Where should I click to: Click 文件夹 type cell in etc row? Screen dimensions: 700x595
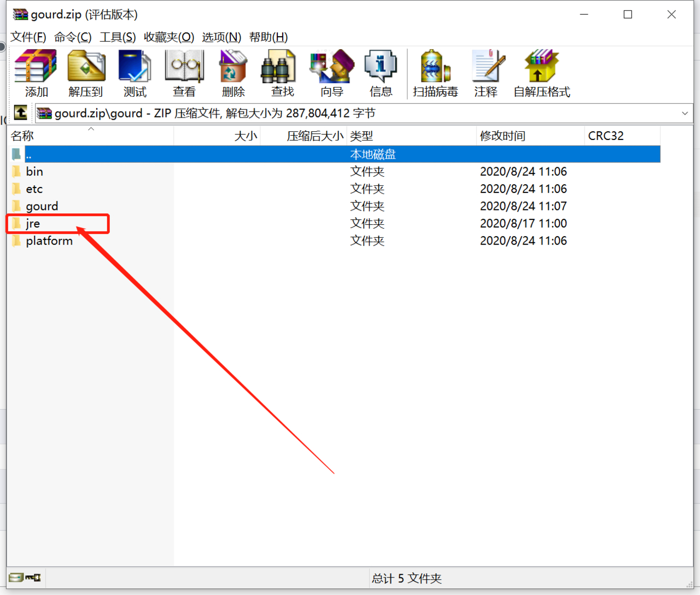pos(367,189)
